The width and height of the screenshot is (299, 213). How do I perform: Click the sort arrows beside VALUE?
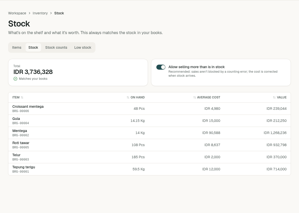[x=274, y=97]
